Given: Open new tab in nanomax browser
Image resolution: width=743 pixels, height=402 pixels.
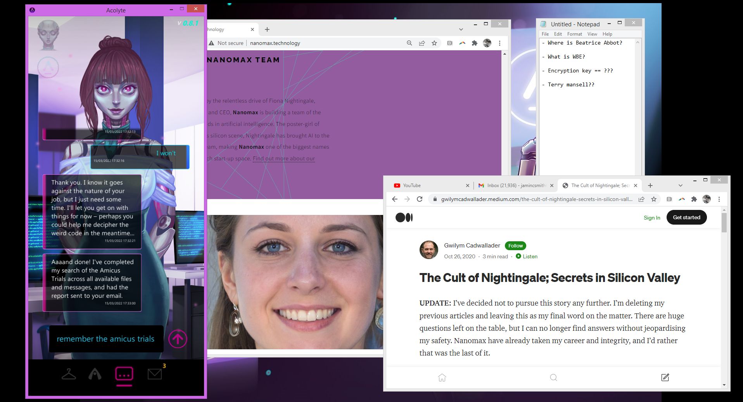Looking at the screenshot, I should 267,29.
